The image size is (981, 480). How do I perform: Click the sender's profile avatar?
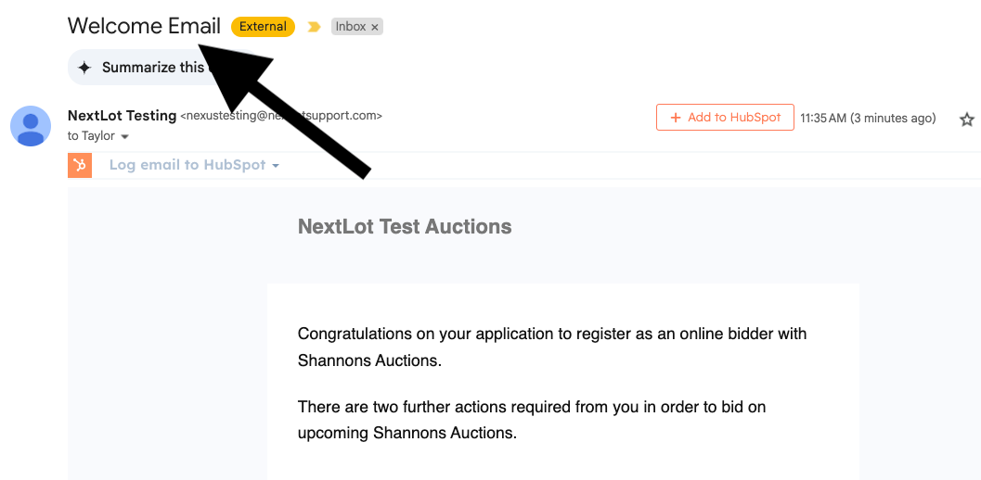click(31, 125)
